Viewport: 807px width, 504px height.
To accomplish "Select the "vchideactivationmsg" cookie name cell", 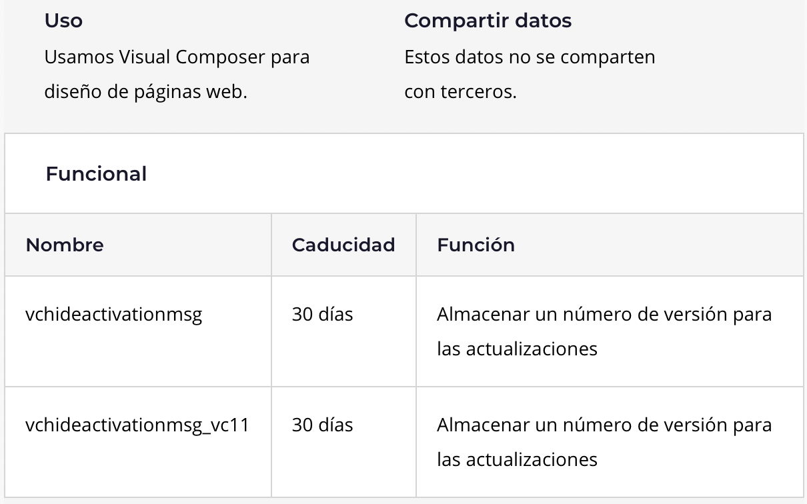I will coord(113,314).
